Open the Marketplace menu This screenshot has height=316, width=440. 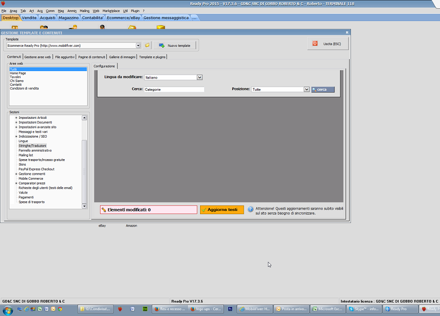[111, 11]
